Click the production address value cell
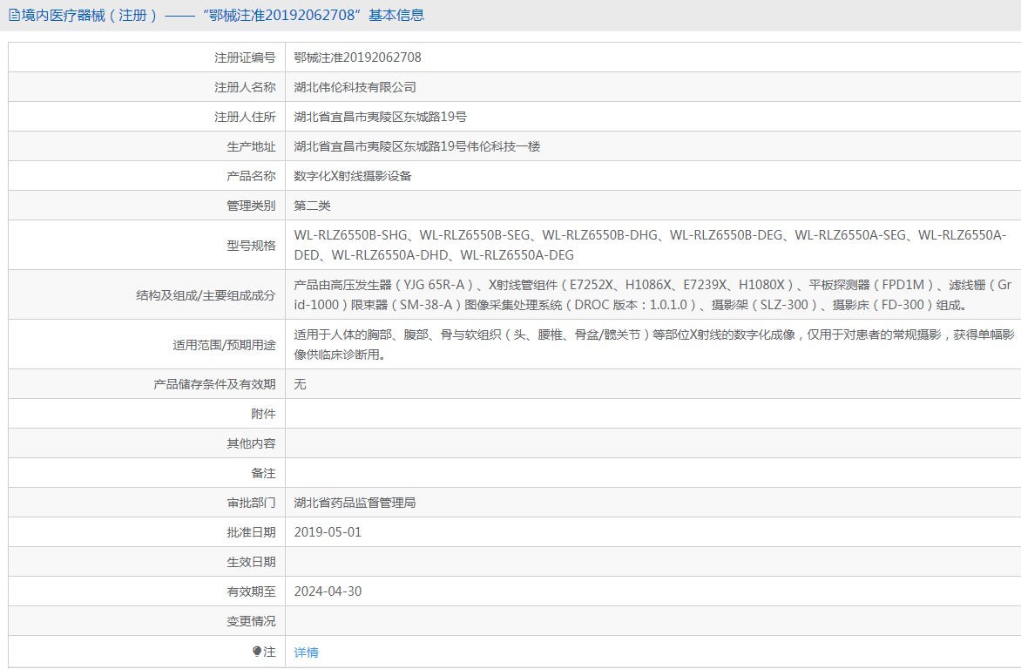 coord(416,146)
